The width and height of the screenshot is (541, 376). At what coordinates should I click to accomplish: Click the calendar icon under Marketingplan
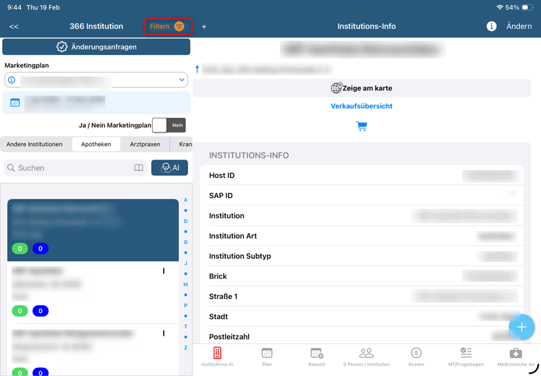[16, 103]
